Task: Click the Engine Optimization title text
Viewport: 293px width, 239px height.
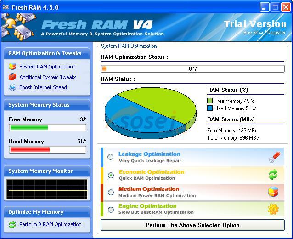Action: point(147,206)
